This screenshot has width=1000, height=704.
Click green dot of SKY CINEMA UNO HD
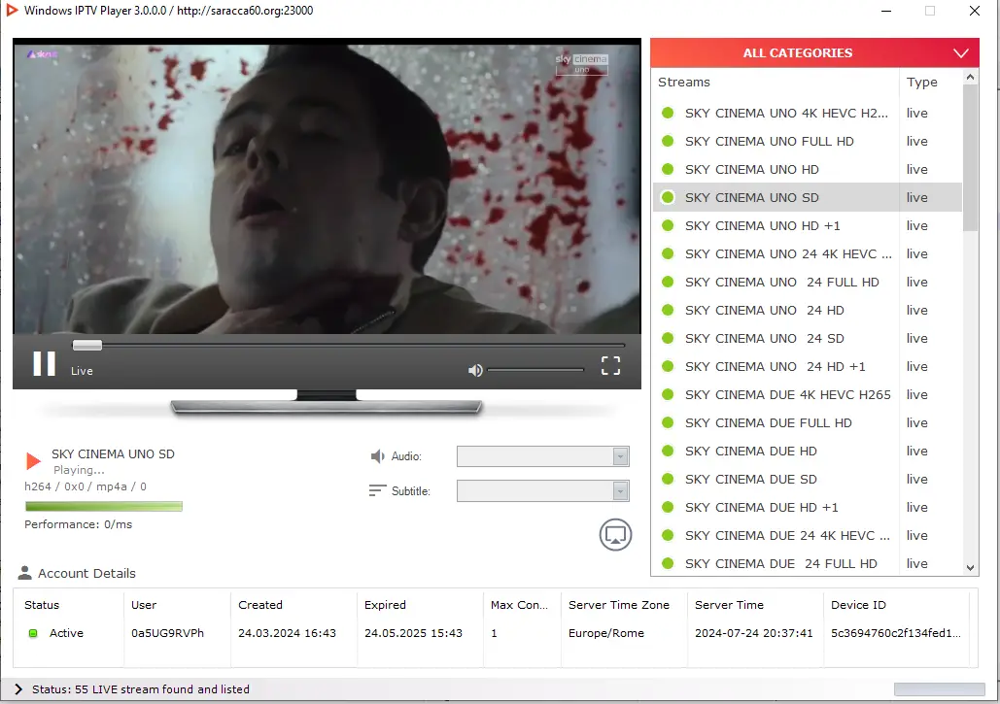point(668,169)
